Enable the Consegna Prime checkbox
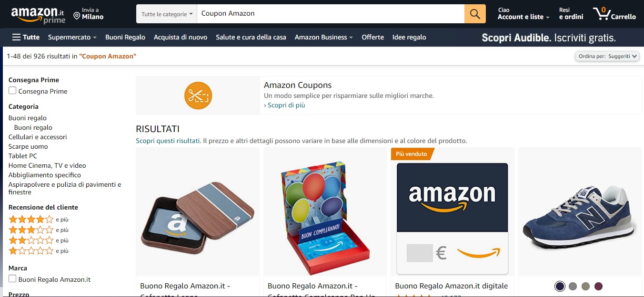Viewport: 644px width, 297px height. 12,91
